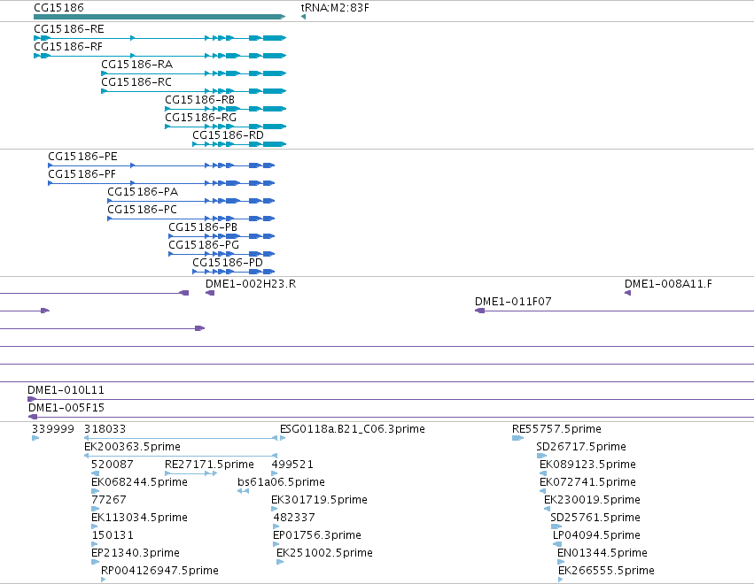
Task: Select ESG0118a.B21_C06.3prime label
Action: [352, 429]
